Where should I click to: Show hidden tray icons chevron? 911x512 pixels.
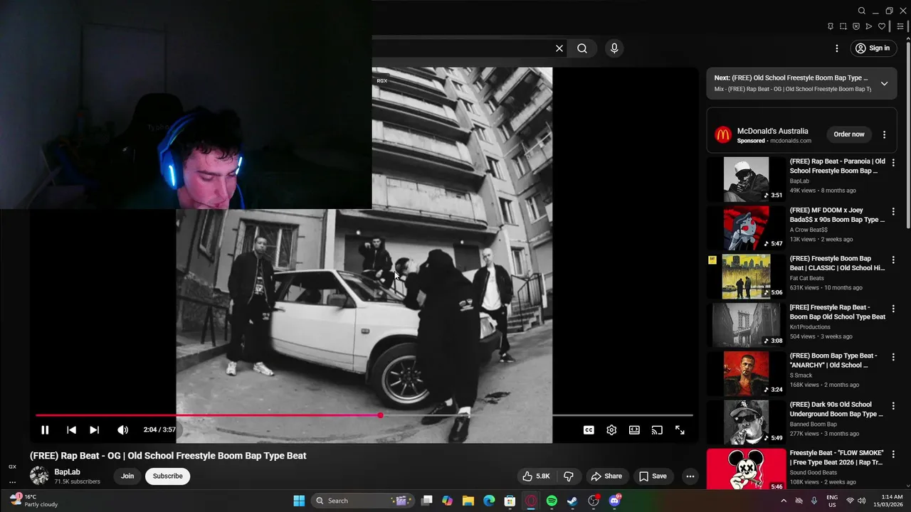point(784,501)
